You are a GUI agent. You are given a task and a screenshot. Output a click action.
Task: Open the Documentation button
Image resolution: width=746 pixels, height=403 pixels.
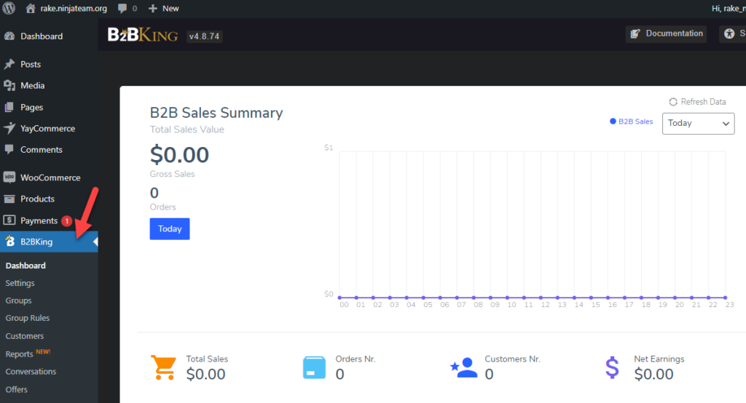point(666,33)
